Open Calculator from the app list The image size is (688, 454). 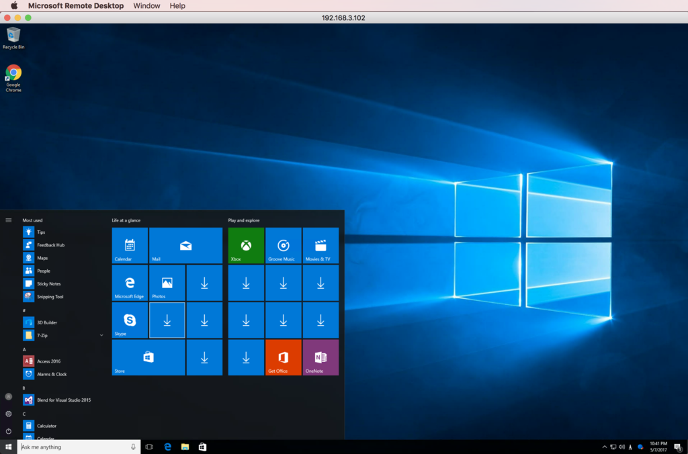(64, 426)
